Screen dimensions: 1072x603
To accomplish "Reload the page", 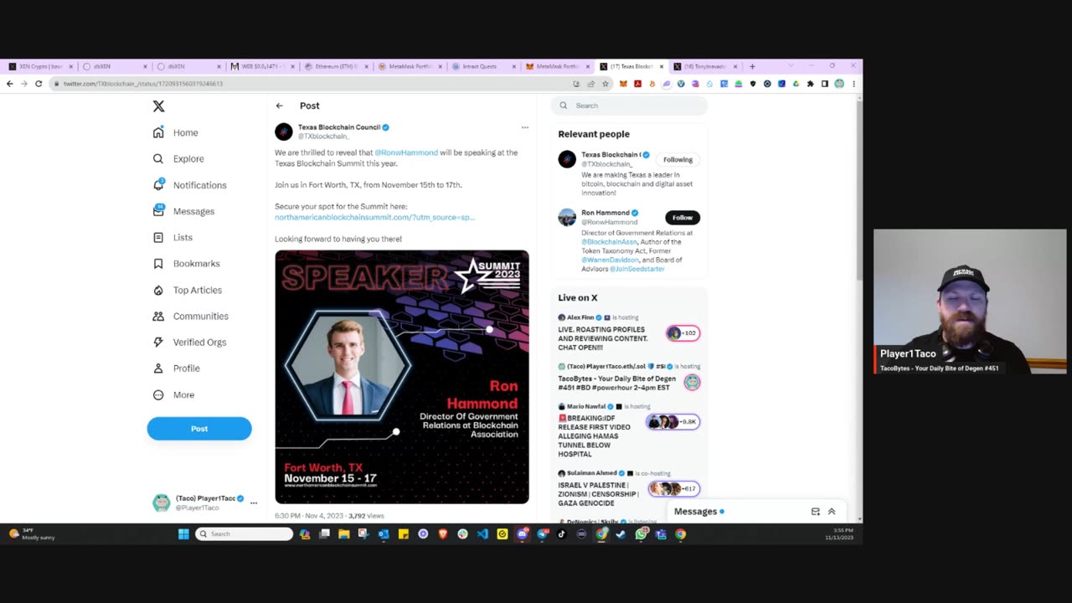I will (x=39, y=84).
